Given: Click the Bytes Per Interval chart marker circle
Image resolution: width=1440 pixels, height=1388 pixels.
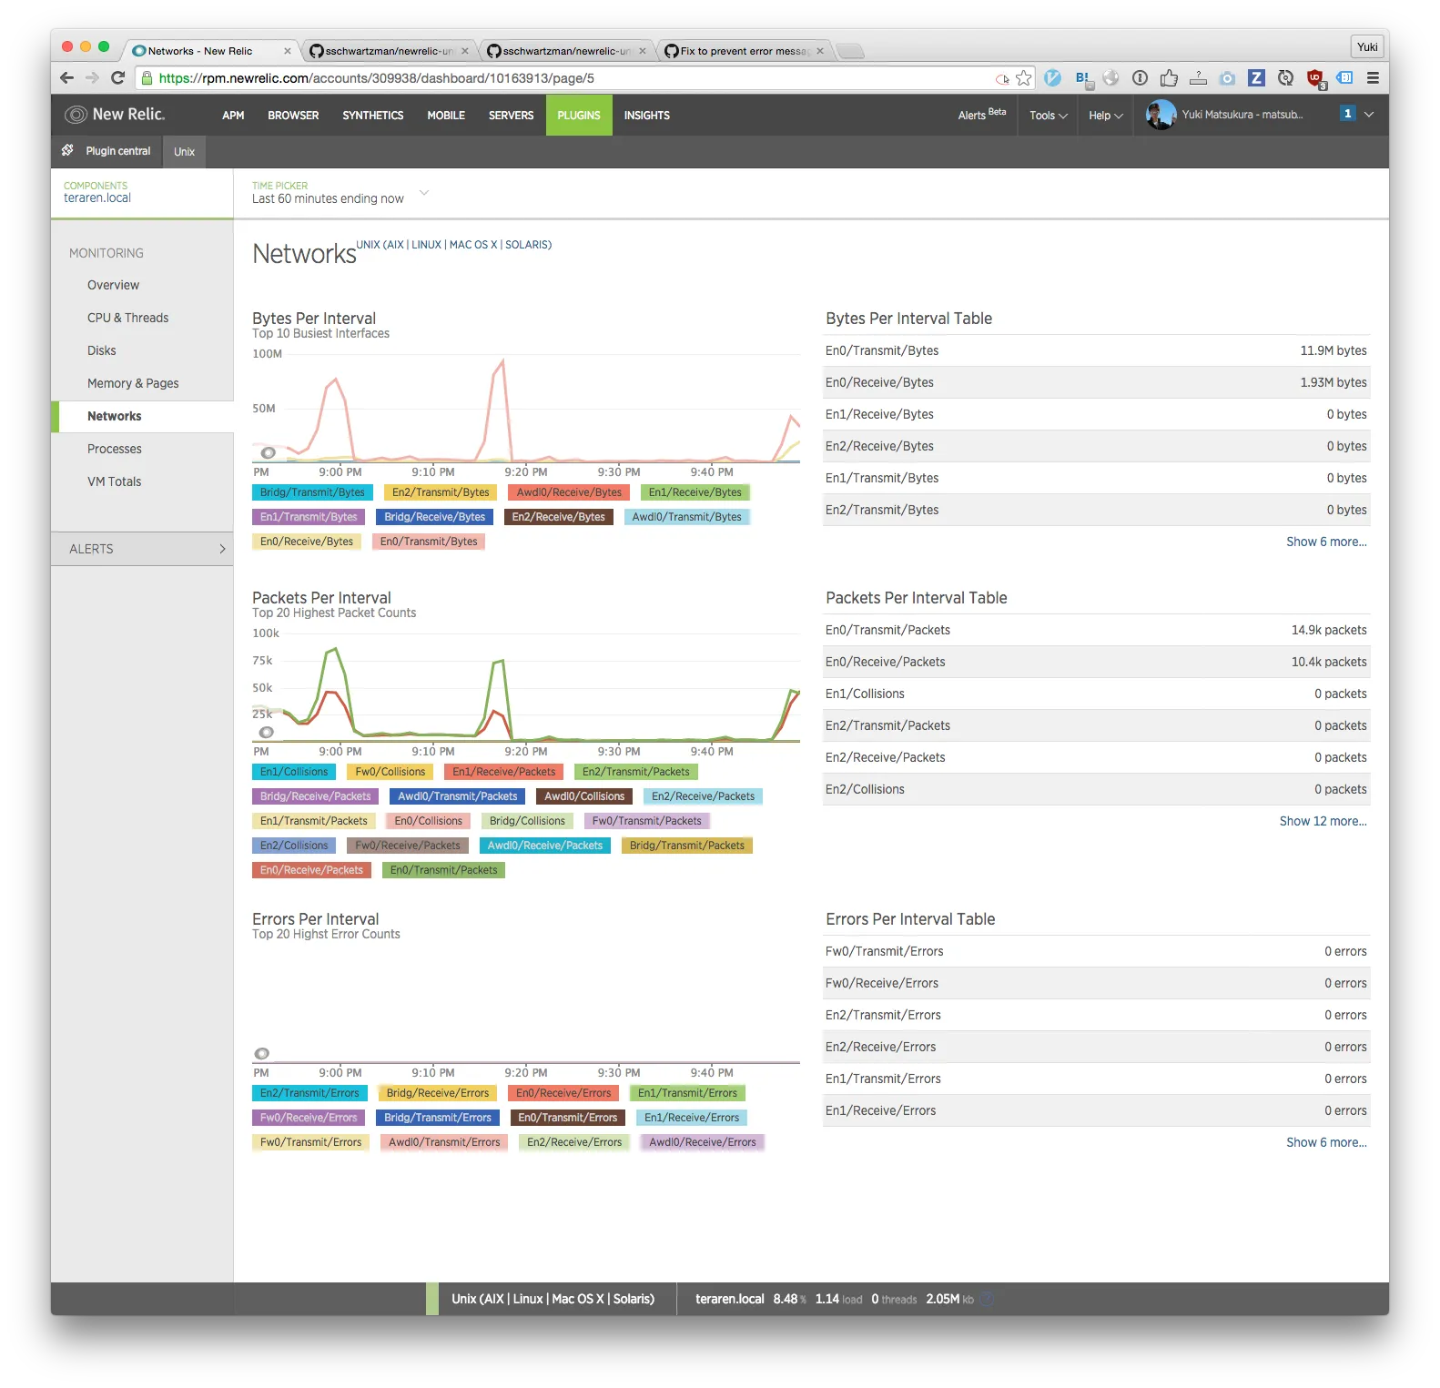Looking at the screenshot, I should [x=268, y=452].
